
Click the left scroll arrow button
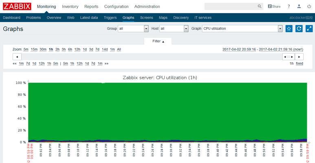click(17, 57)
